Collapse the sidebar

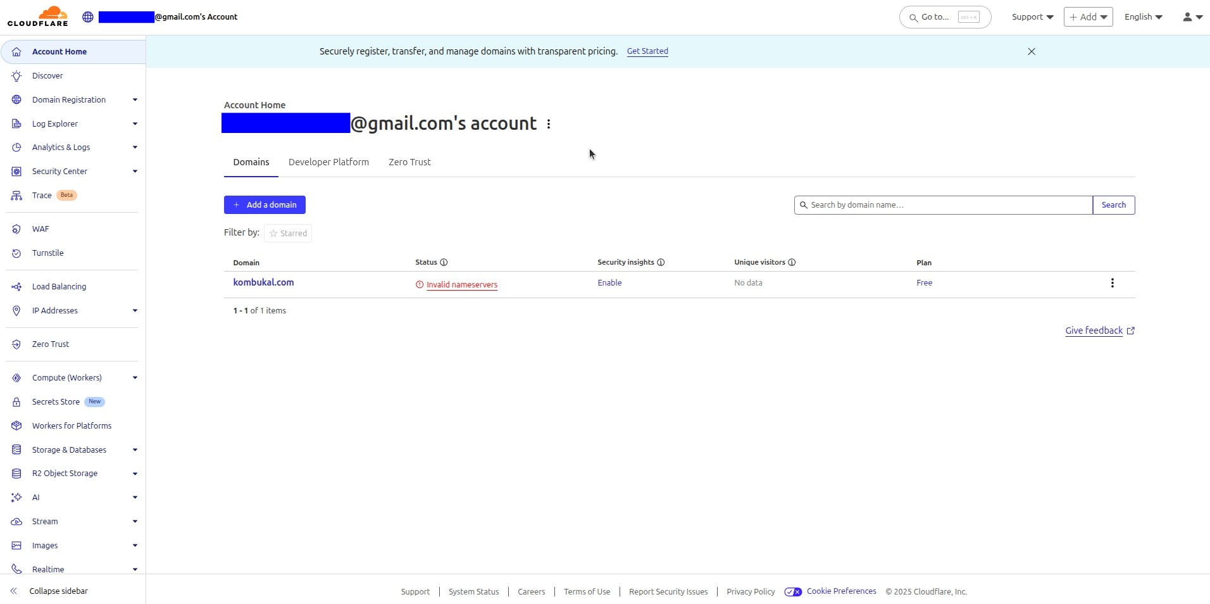49,591
